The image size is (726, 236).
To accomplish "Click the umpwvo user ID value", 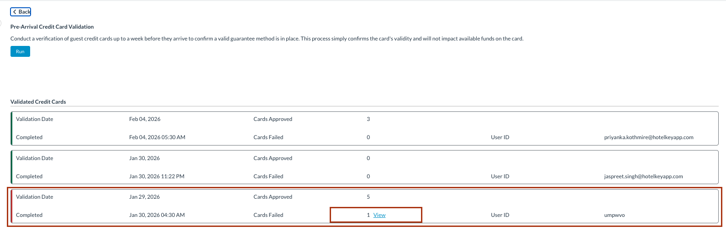I will 614,215.
